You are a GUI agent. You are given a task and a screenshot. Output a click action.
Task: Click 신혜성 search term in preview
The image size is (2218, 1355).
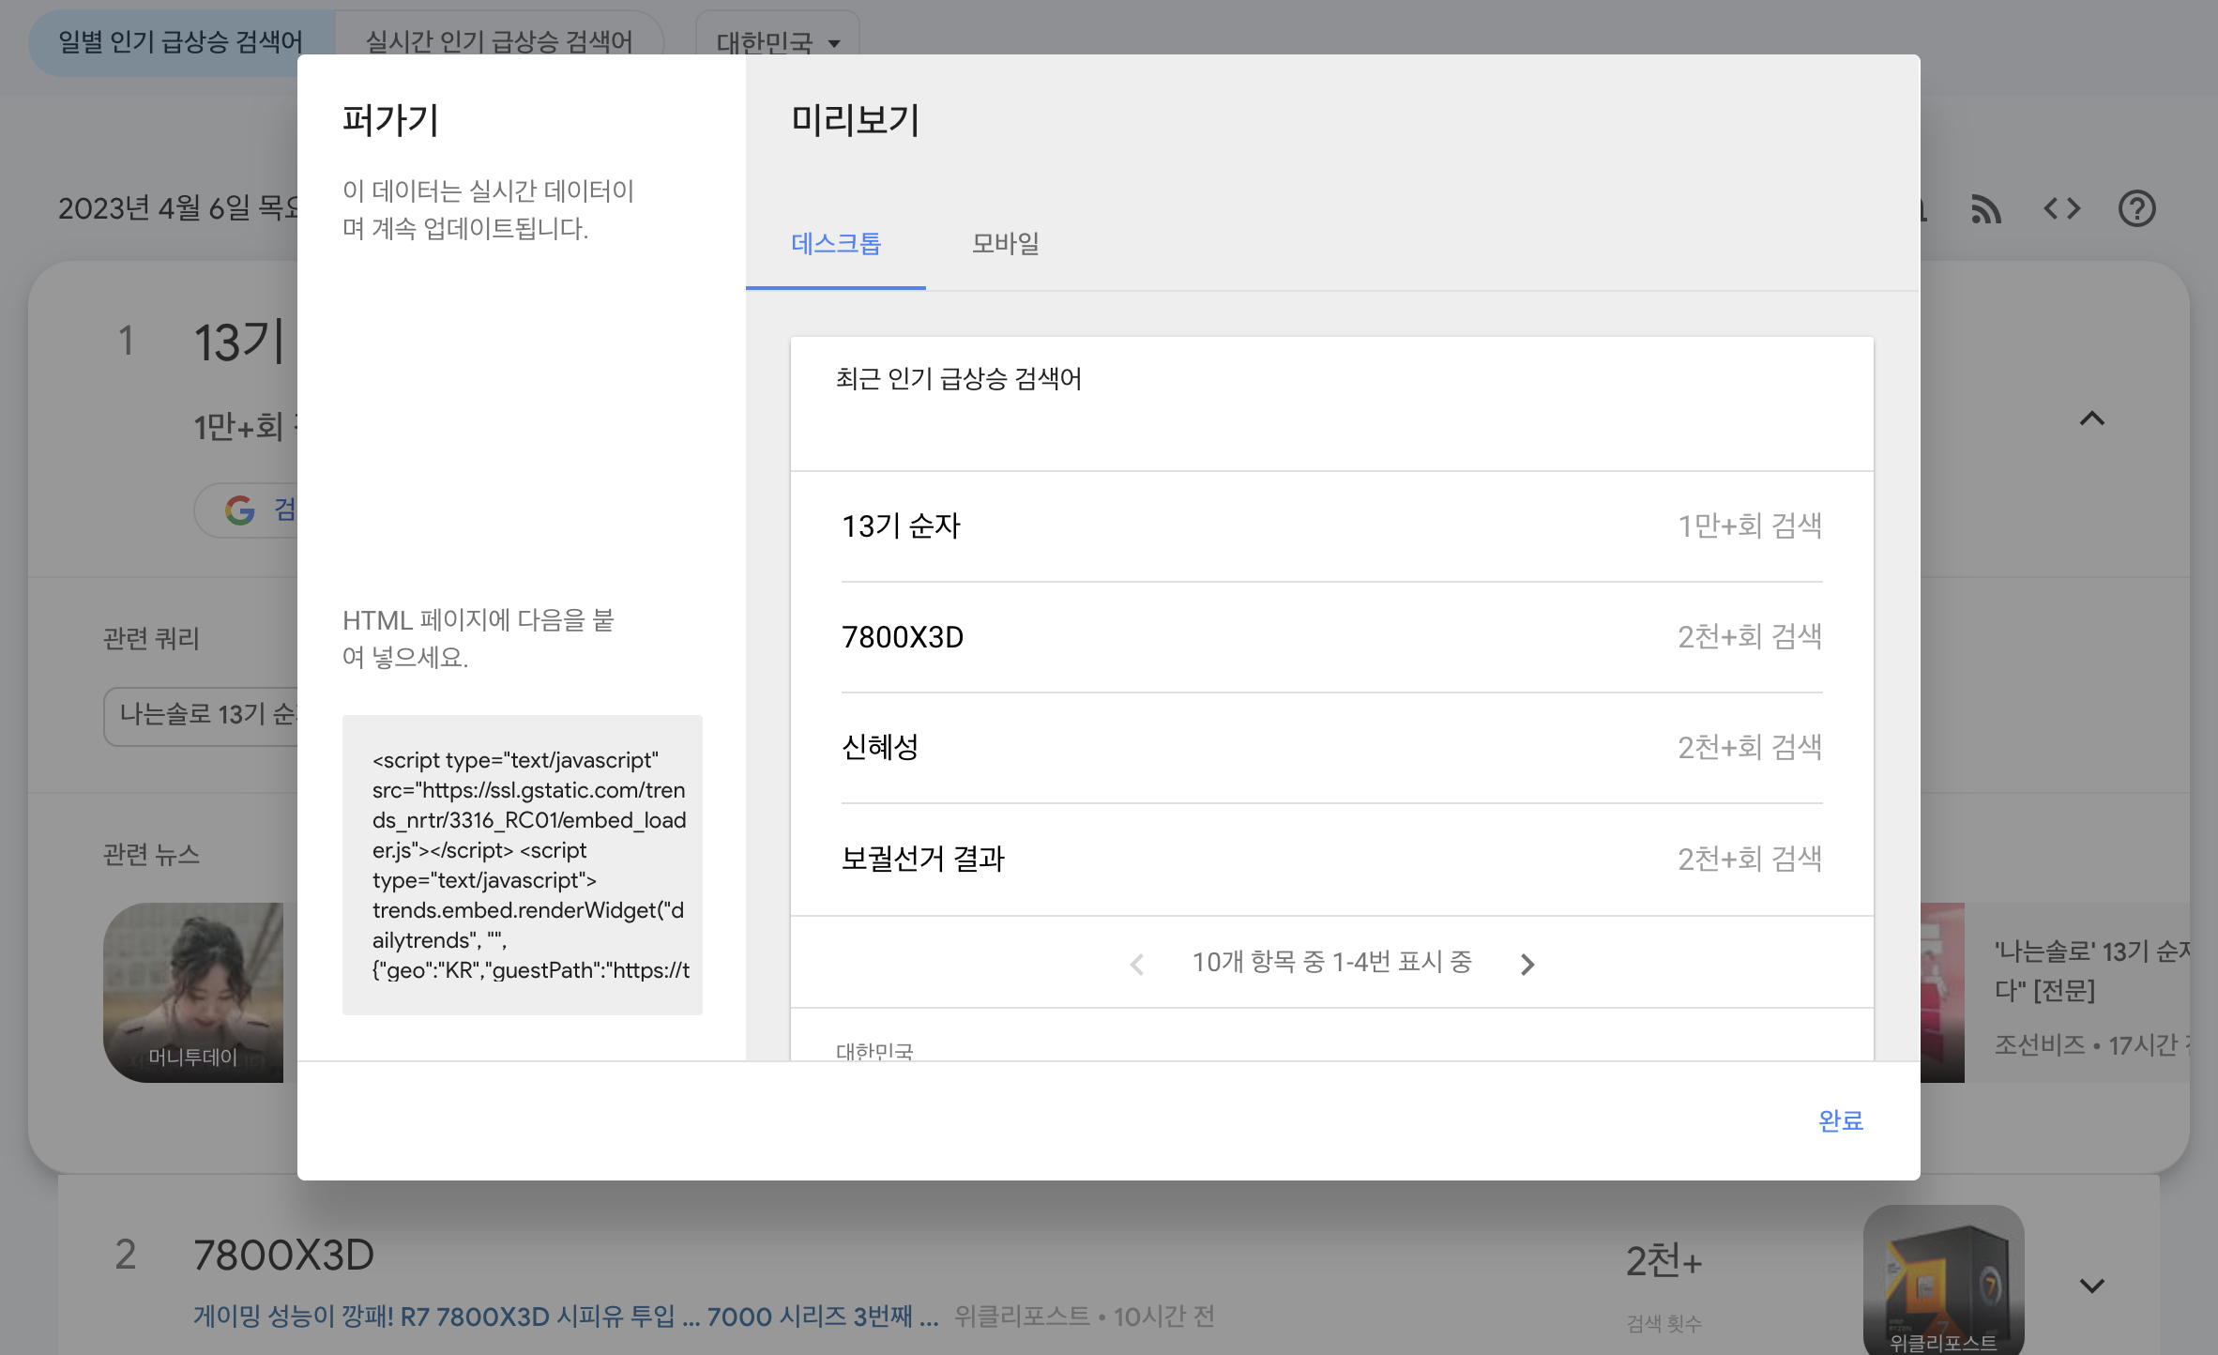(x=880, y=748)
